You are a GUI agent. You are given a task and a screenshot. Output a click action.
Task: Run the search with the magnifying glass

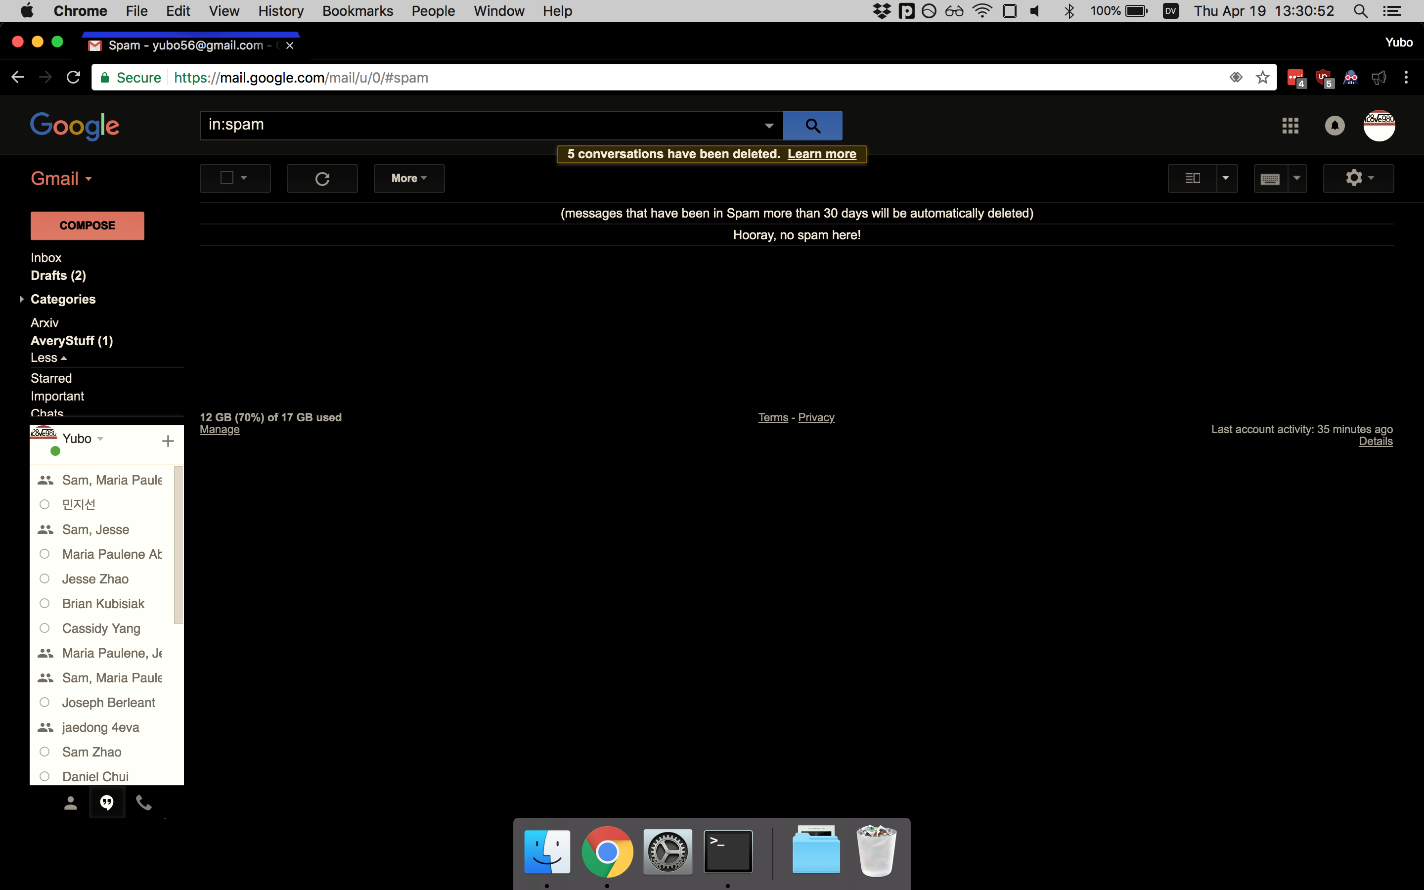812,125
